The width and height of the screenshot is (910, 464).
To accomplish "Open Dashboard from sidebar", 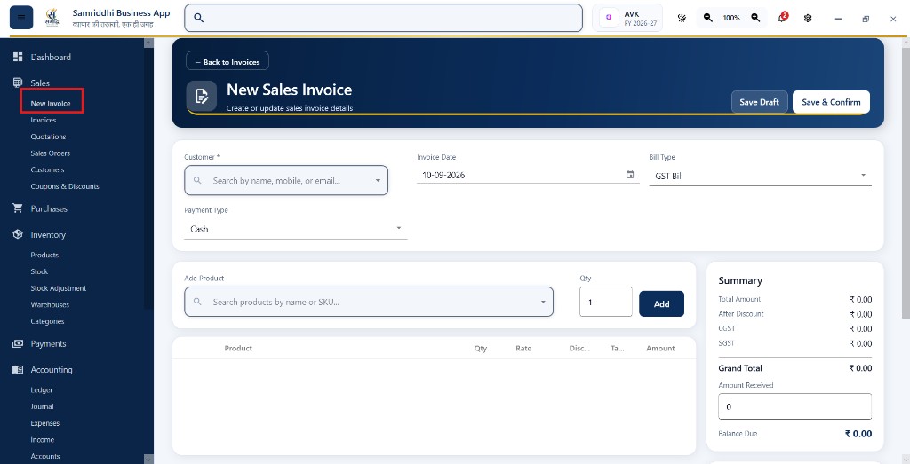I will point(51,57).
